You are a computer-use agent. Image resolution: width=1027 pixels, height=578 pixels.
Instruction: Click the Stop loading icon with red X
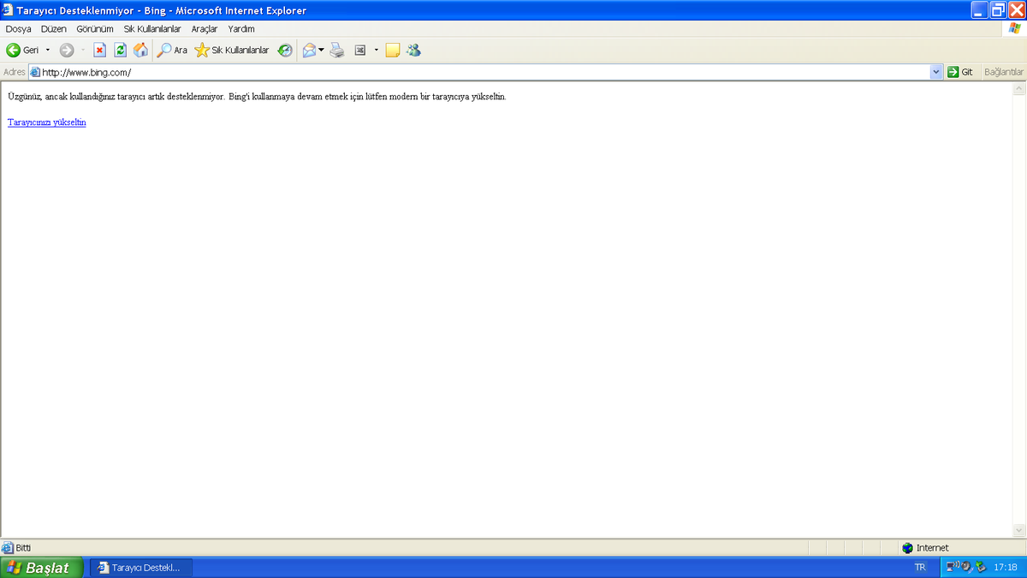99,50
